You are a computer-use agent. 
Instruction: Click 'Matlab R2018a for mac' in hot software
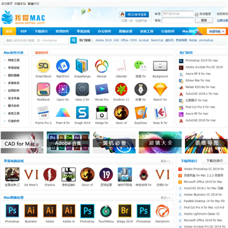[x=200, y=87]
